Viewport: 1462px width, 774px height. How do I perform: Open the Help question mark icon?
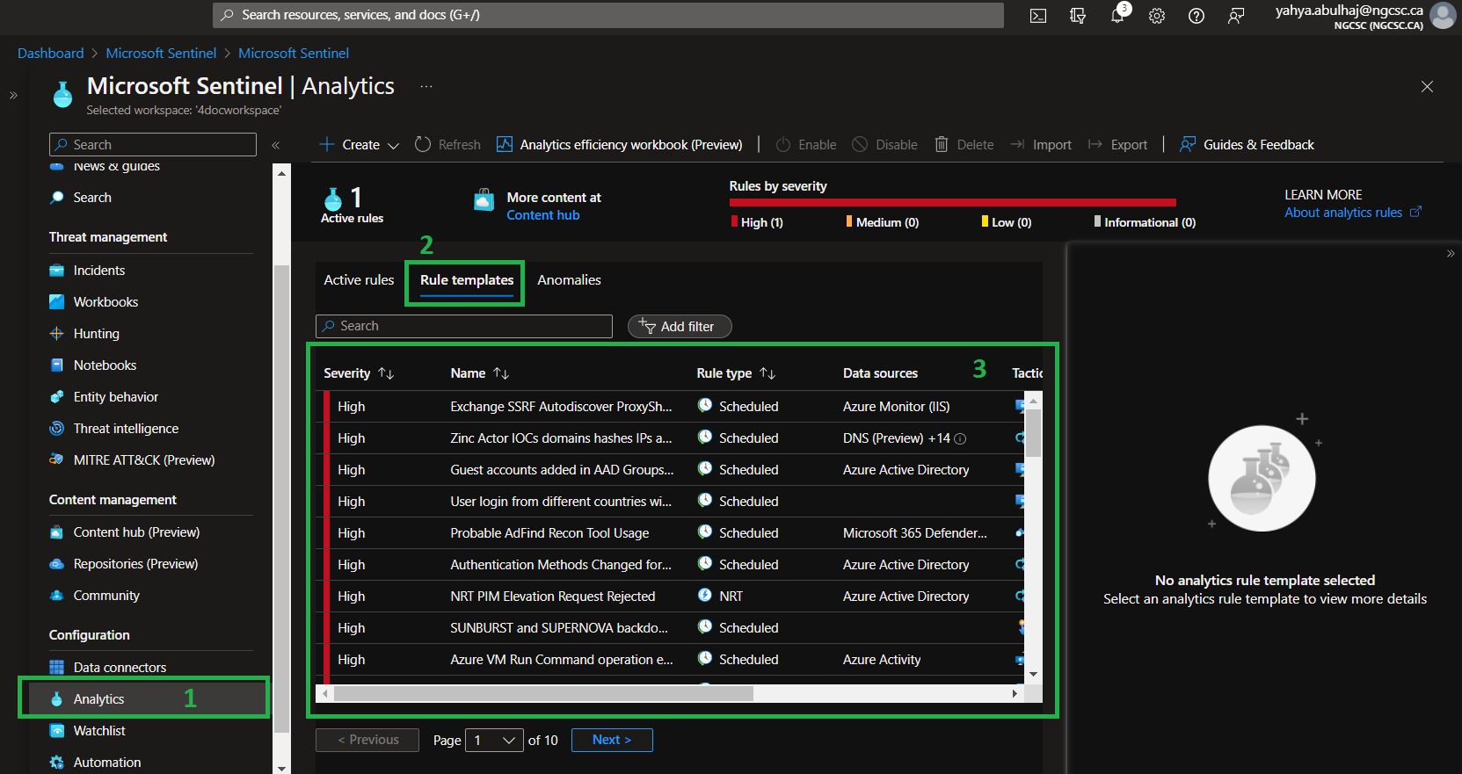coord(1197,16)
